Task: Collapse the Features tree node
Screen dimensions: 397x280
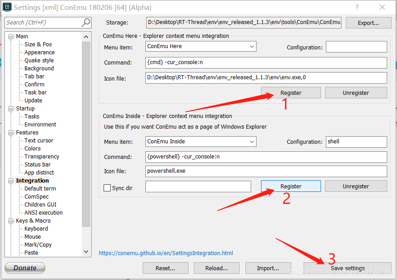Action: click(11, 133)
